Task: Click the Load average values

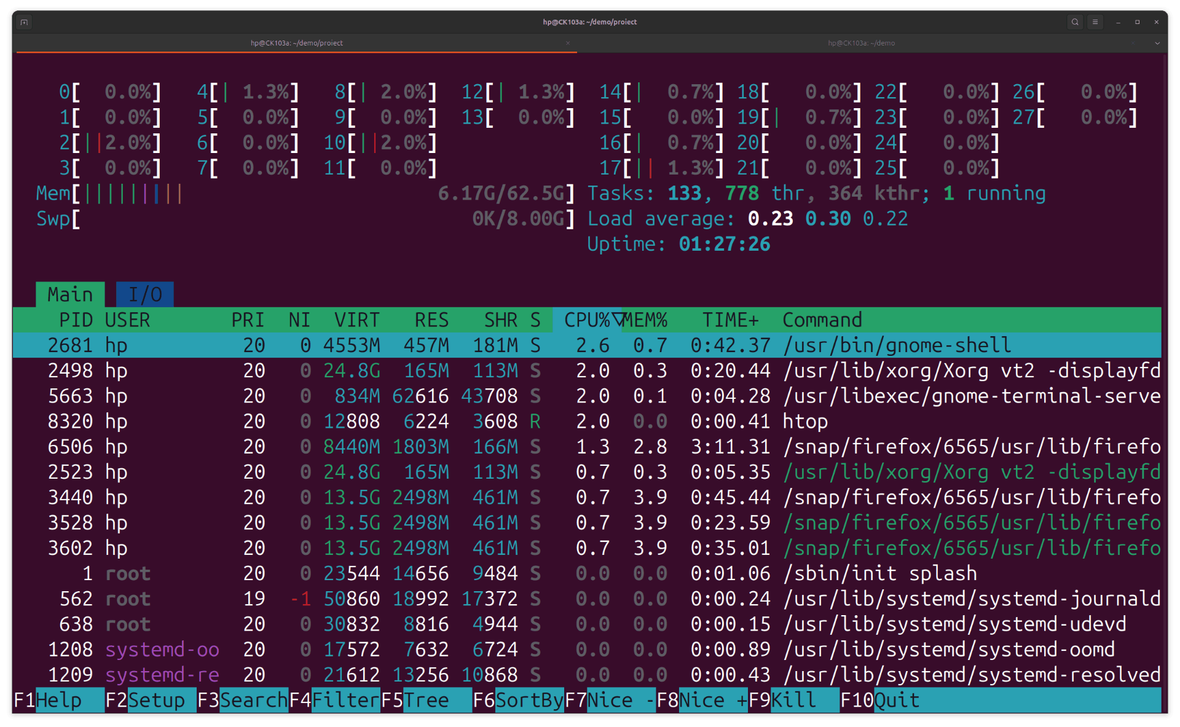Action: point(828,219)
